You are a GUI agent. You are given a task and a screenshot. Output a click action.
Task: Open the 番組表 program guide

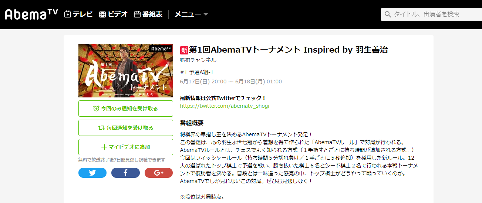coord(148,14)
